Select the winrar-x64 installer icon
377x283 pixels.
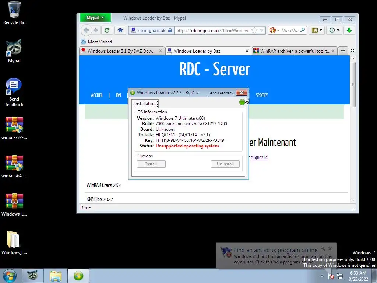coord(14,167)
